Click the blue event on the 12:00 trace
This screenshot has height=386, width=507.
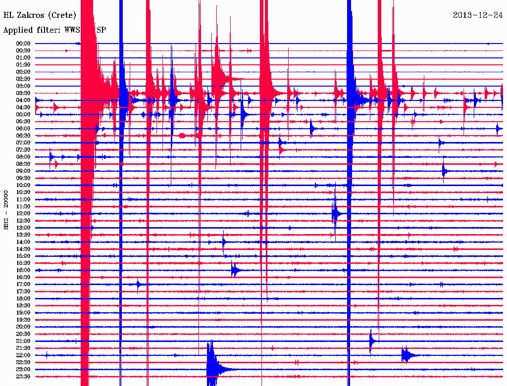pos(336,213)
